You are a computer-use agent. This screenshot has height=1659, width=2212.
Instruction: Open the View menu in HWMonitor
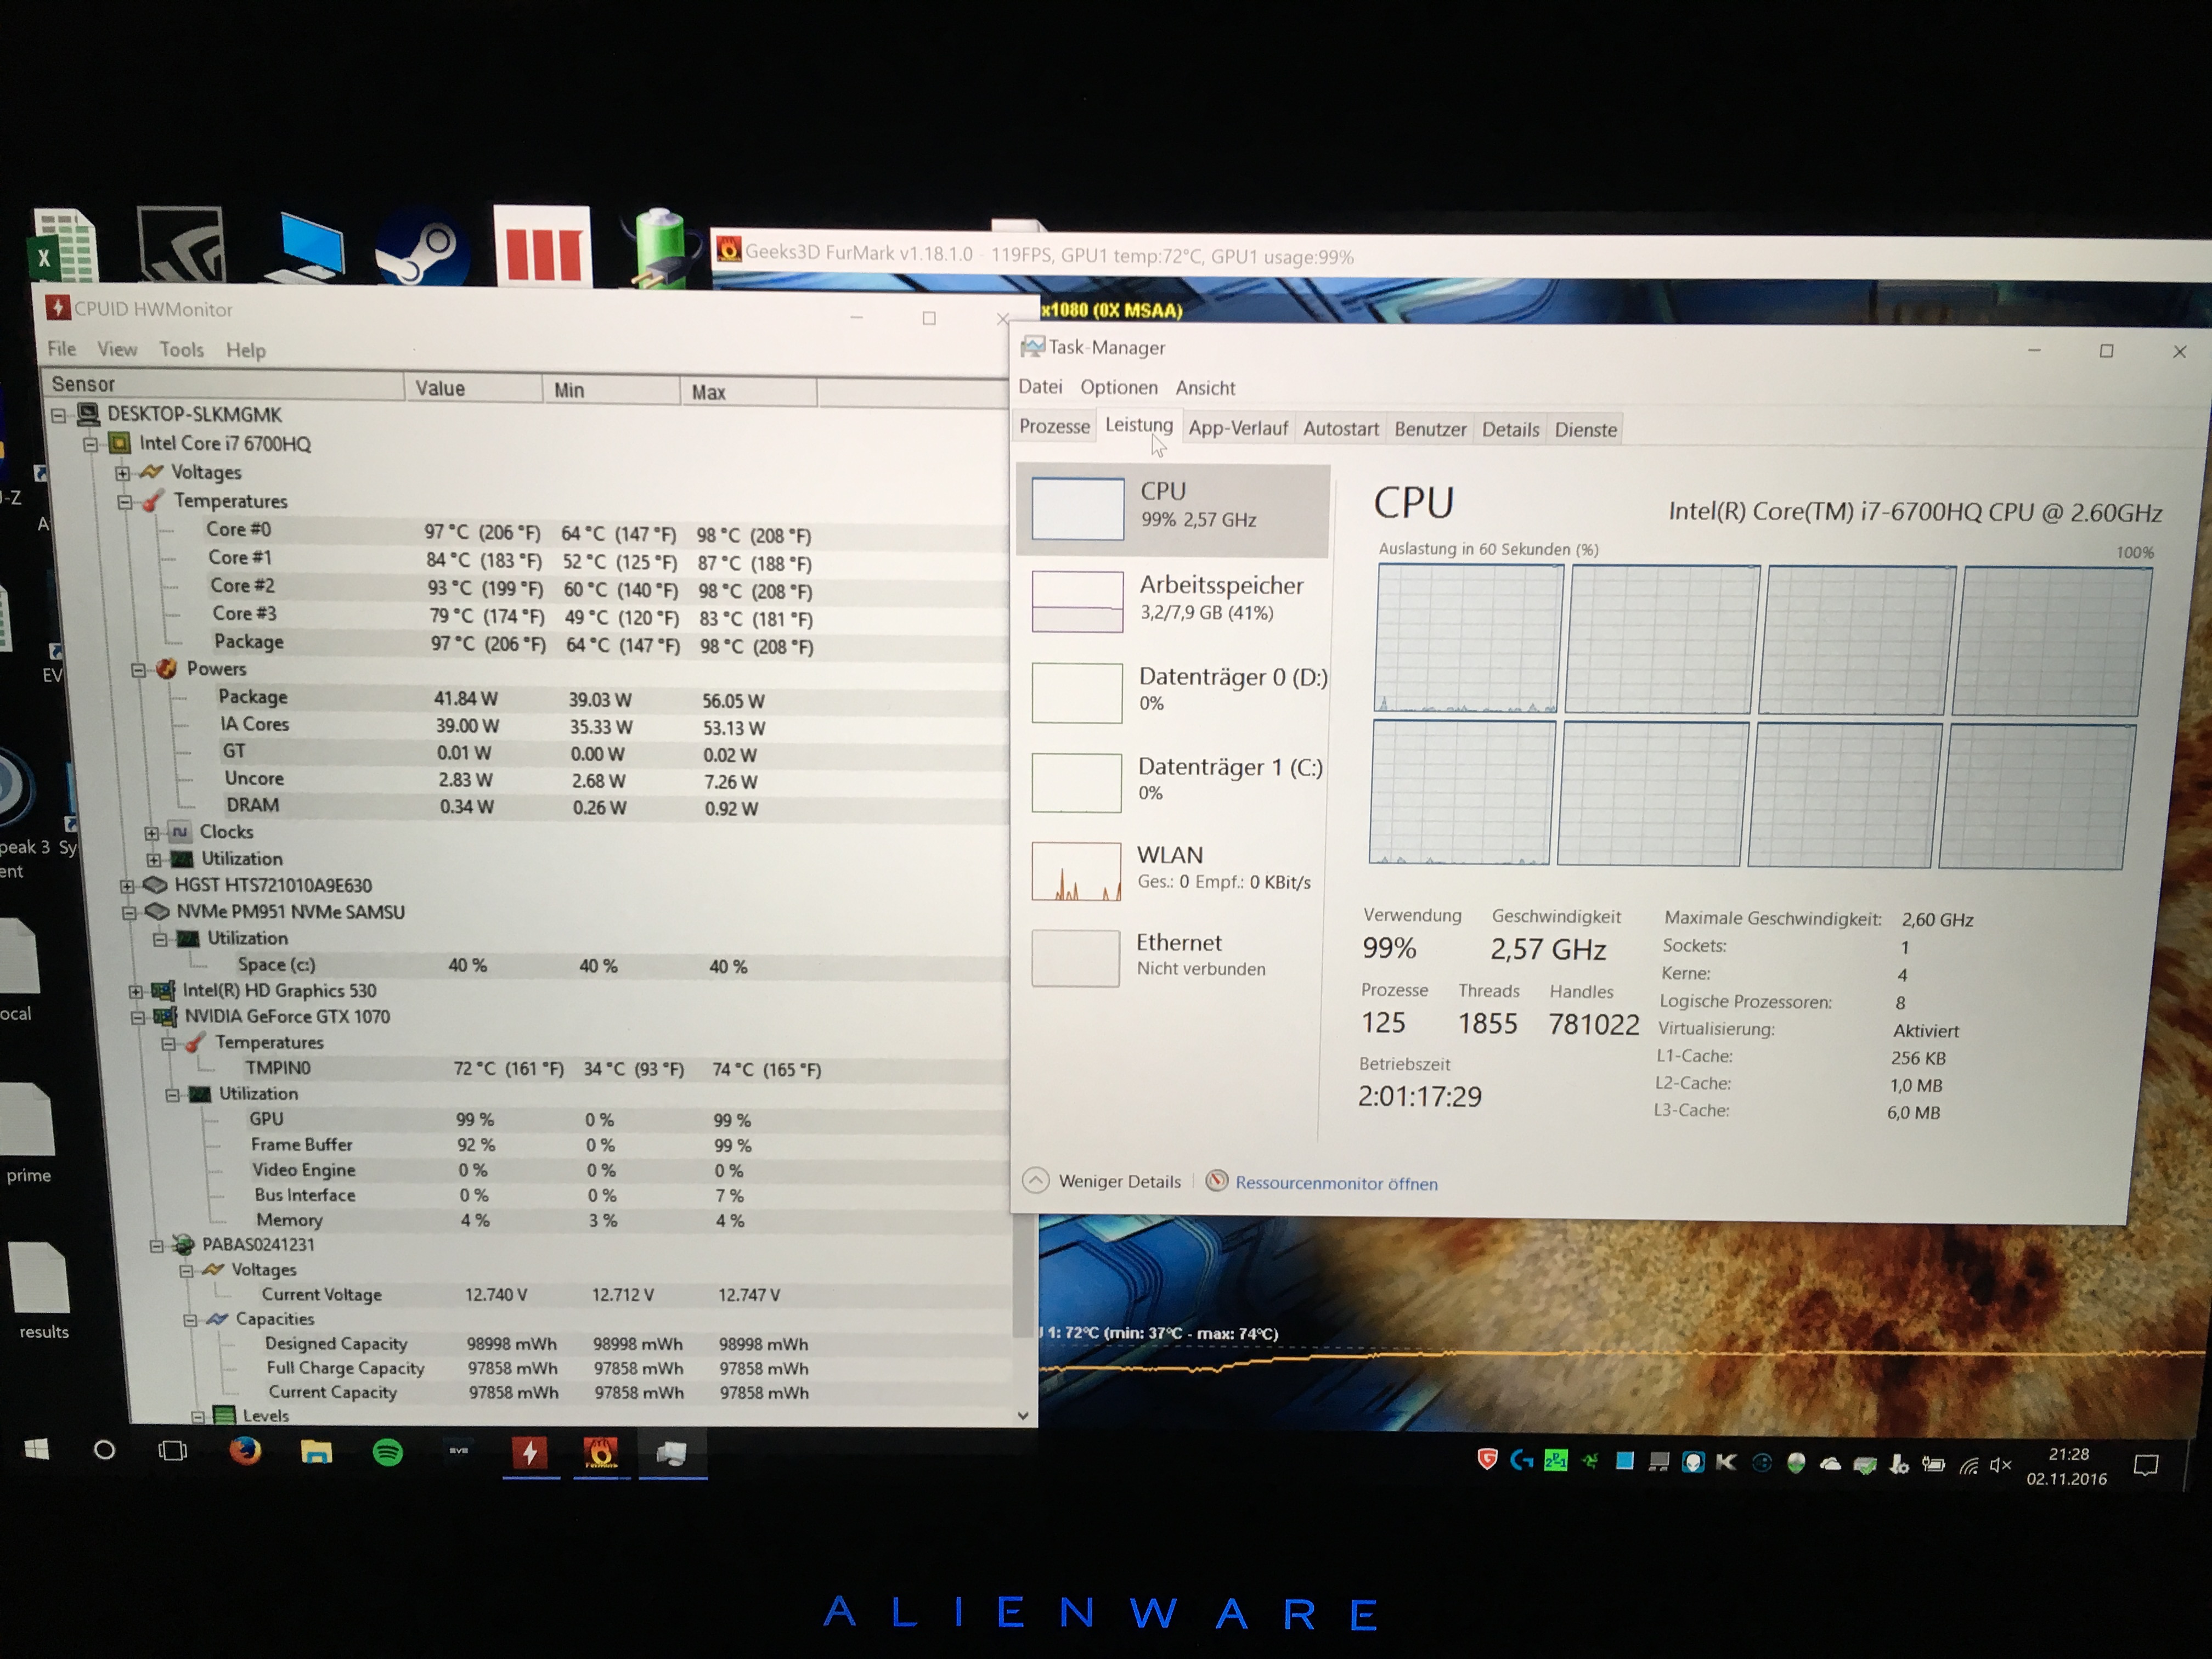(x=117, y=349)
